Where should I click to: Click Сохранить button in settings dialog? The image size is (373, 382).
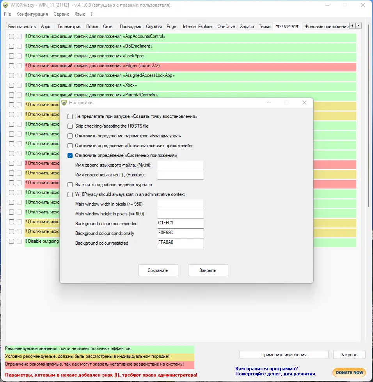pyautogui.click(x=158, y=270)
